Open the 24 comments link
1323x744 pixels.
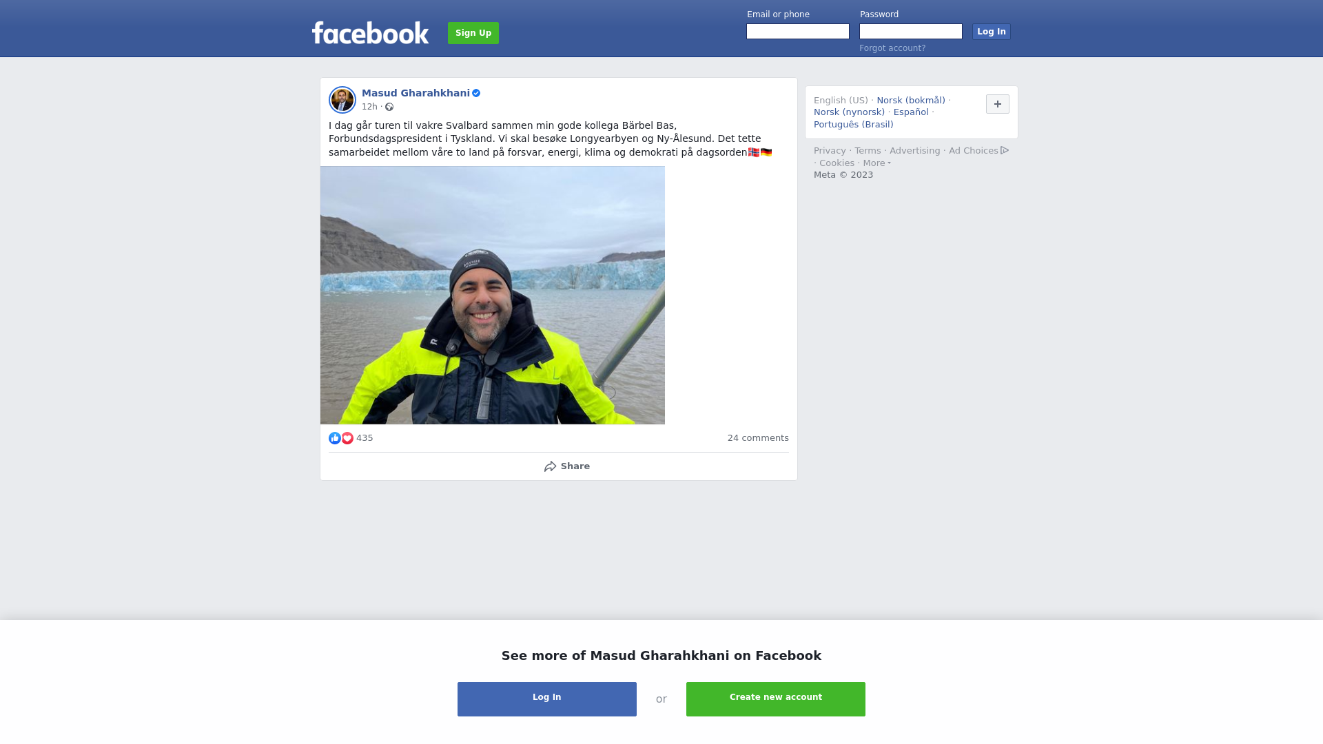point(758,438)
